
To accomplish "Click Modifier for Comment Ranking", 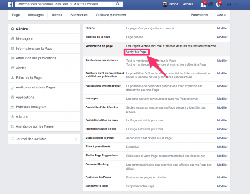I will coord(222,165).
